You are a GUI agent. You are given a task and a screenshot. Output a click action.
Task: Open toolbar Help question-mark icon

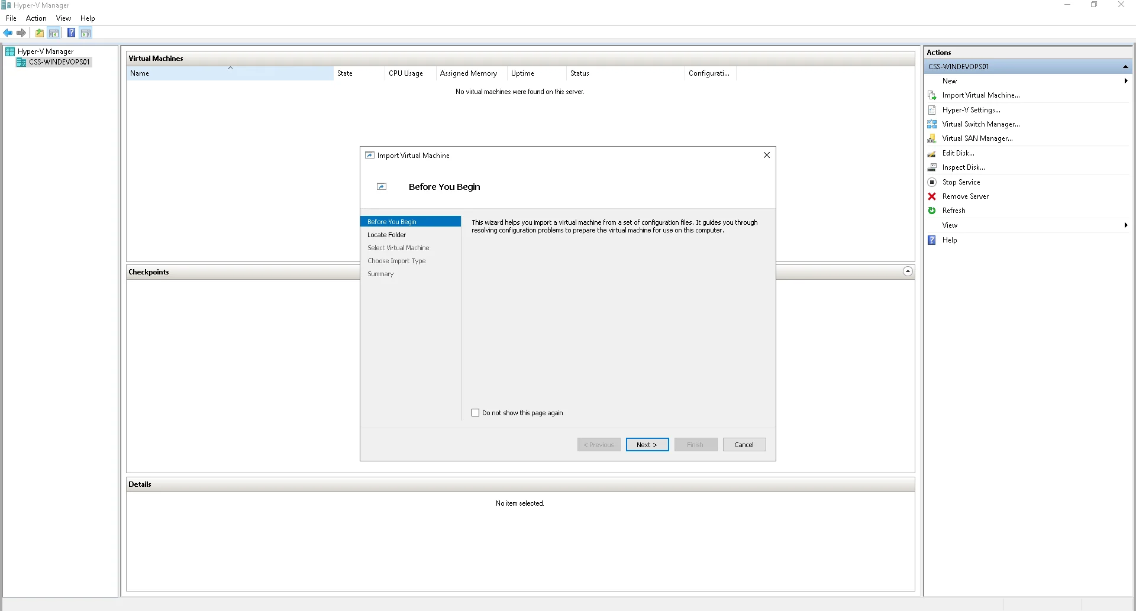(x=71, y=33)
